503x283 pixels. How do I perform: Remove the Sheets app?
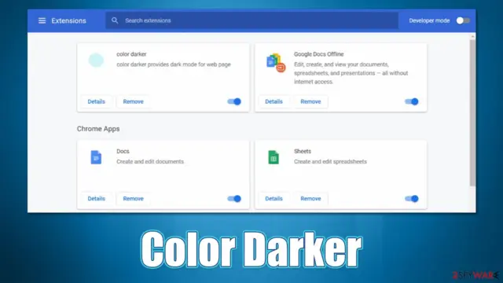pos(310,199)
